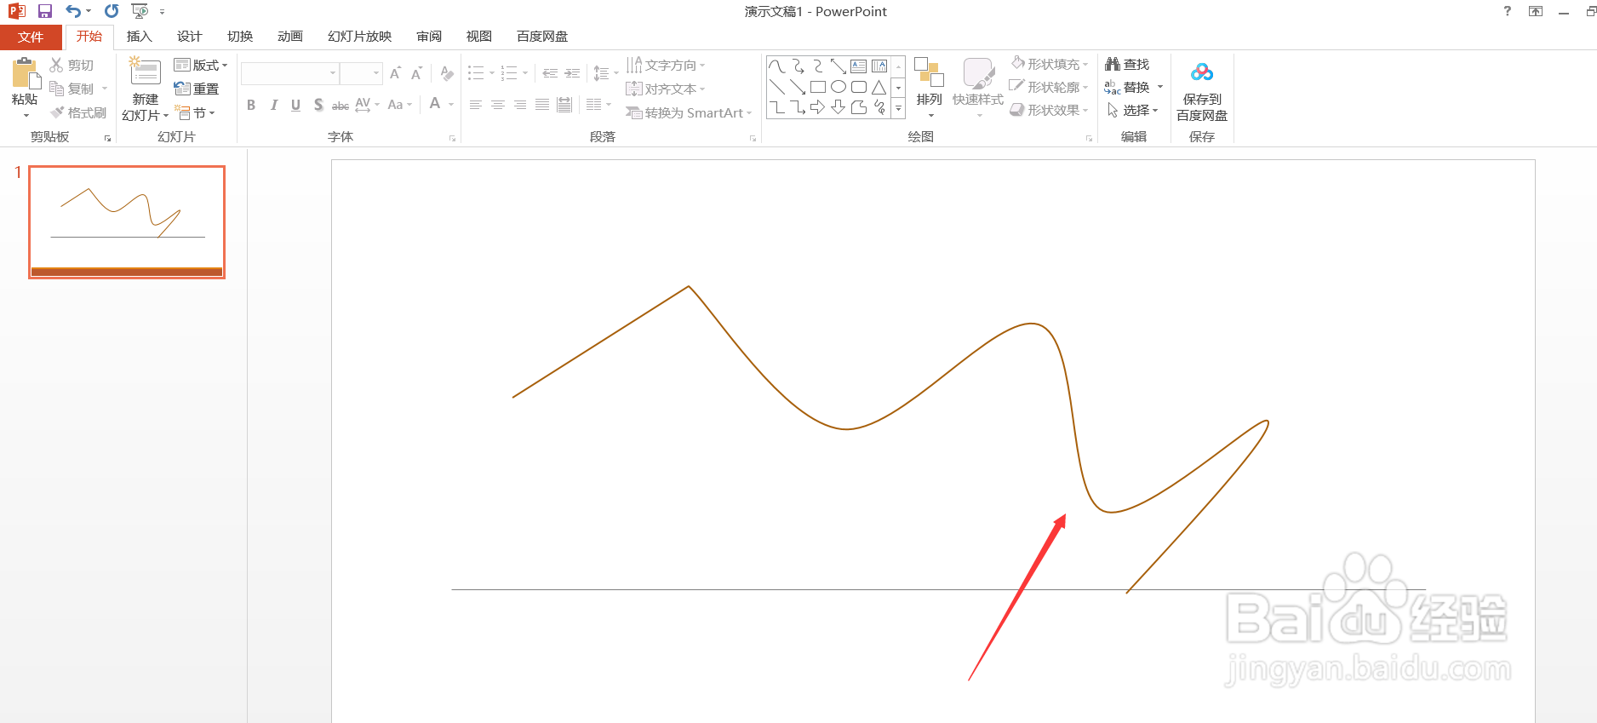Select slide 1 thumbnail
The height and width of the screenshot is (723, 1597).
click(x=127, y=222)
